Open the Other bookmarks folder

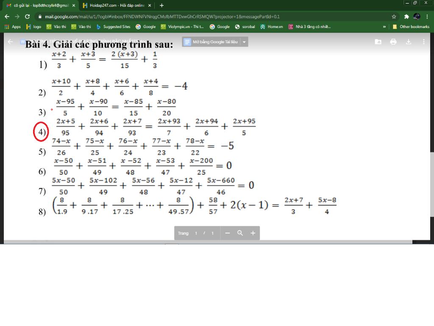(x=411, y=27)
